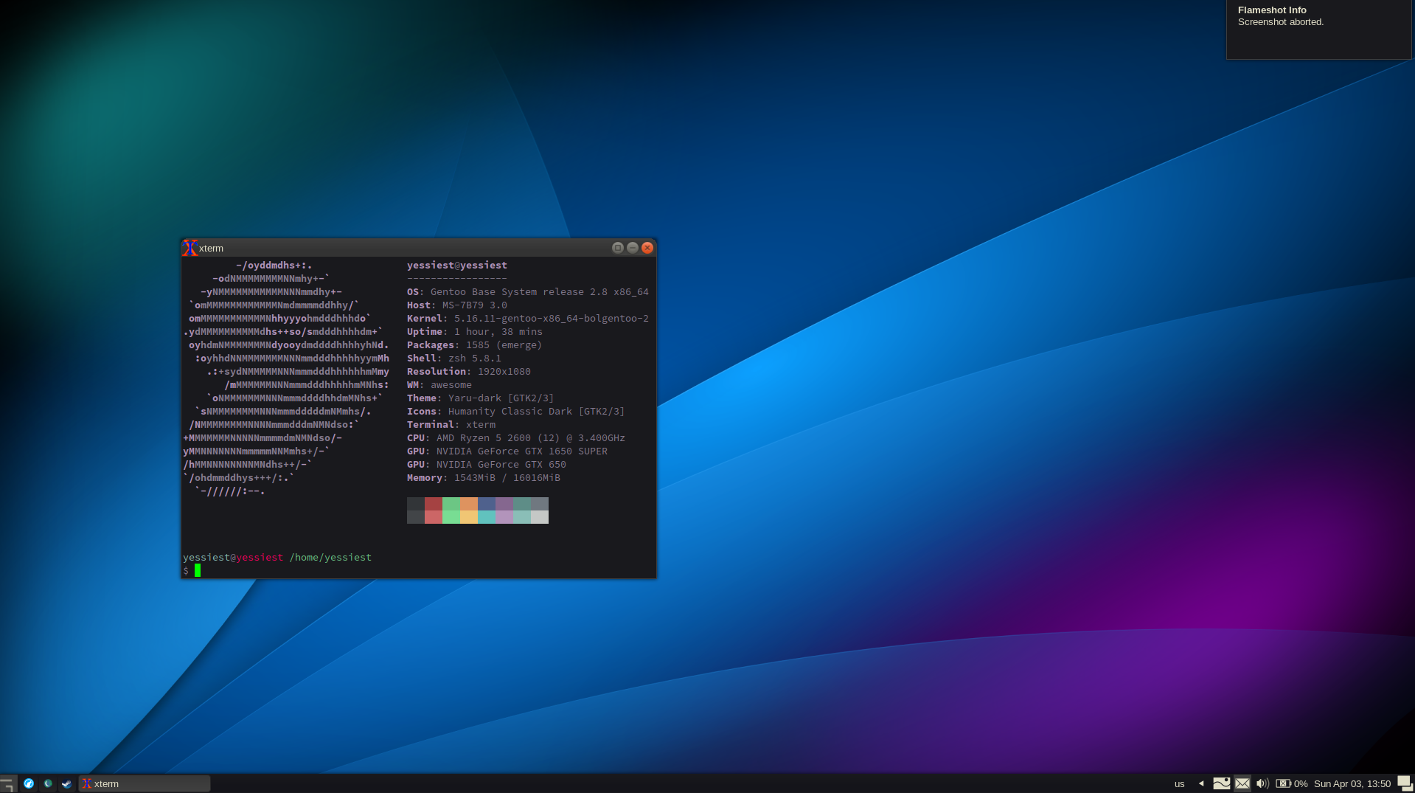Click the clock showing Sun Apr 03, 13:50

[x=1352, y=783]
